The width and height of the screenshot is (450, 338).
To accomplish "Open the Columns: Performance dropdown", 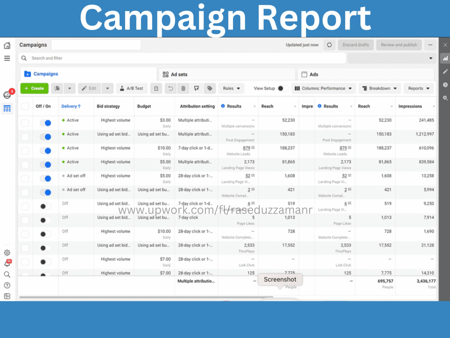I will [324, 88].
